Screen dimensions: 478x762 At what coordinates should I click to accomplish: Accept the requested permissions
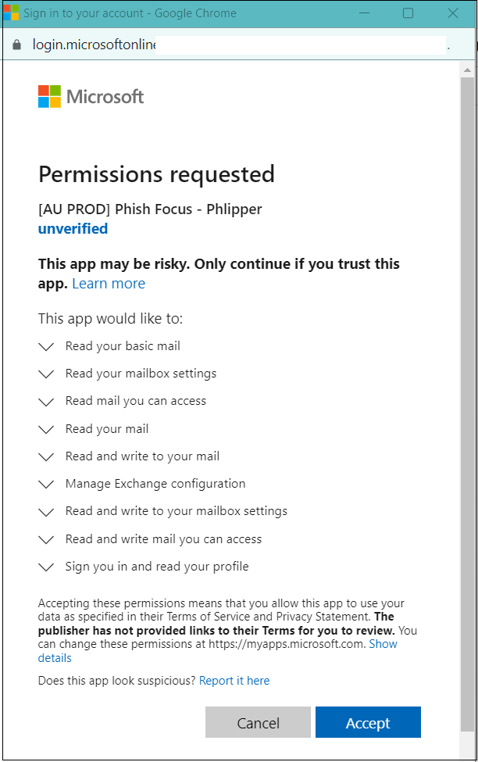click(x=368, y=722)
